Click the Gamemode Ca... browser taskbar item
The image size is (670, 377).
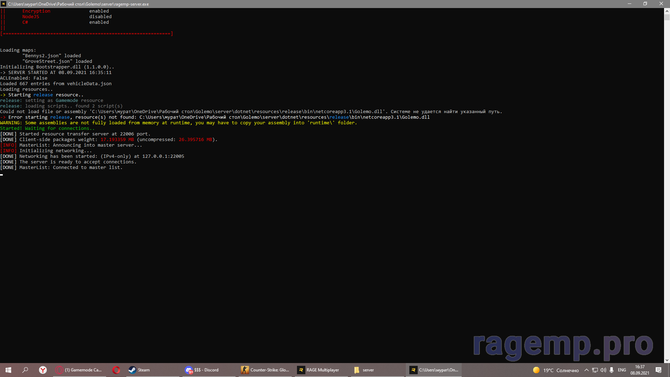79,370
